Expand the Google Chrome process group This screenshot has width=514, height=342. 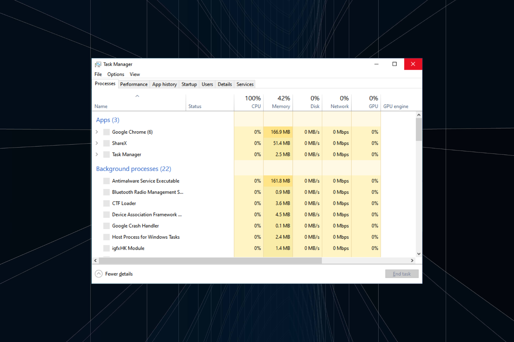point(97,132)
